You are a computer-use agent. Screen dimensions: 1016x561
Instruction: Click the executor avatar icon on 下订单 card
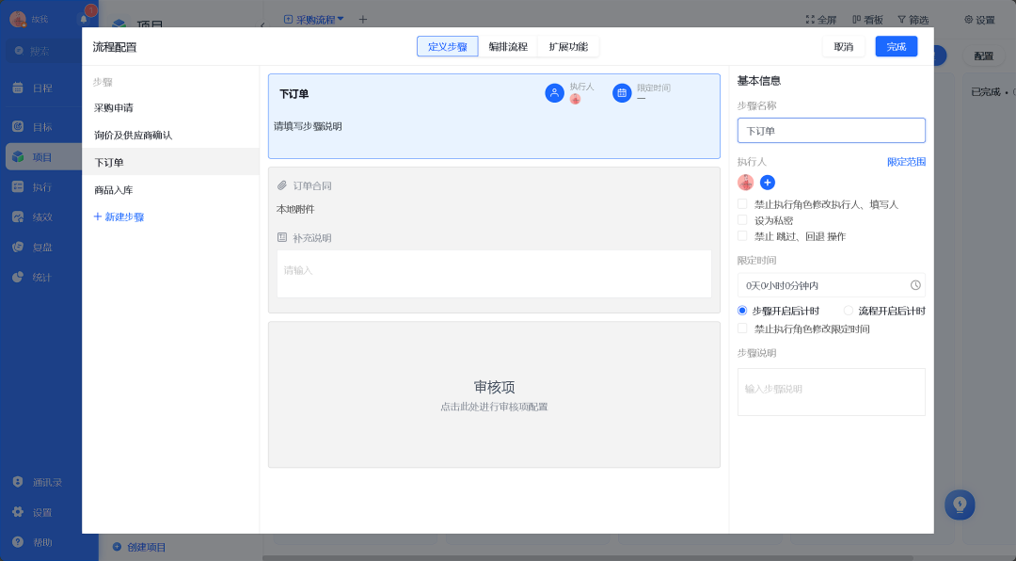(x=554, y=93)
